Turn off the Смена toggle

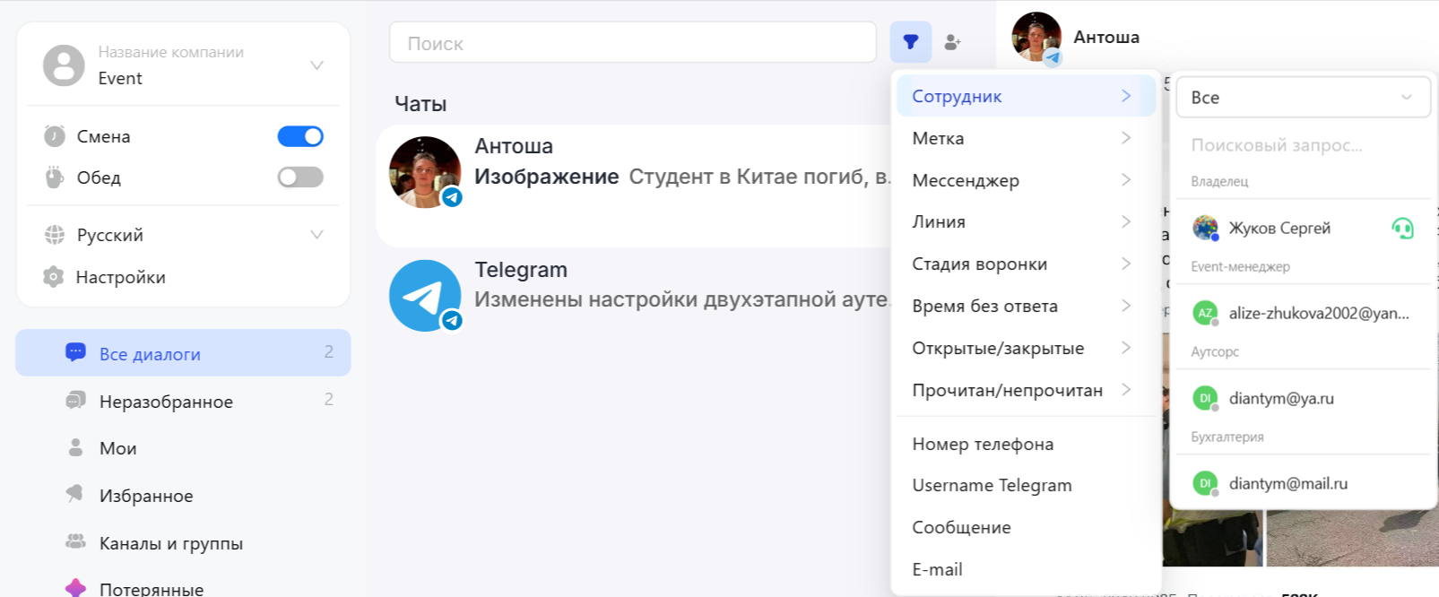click(x=300, y=136)
